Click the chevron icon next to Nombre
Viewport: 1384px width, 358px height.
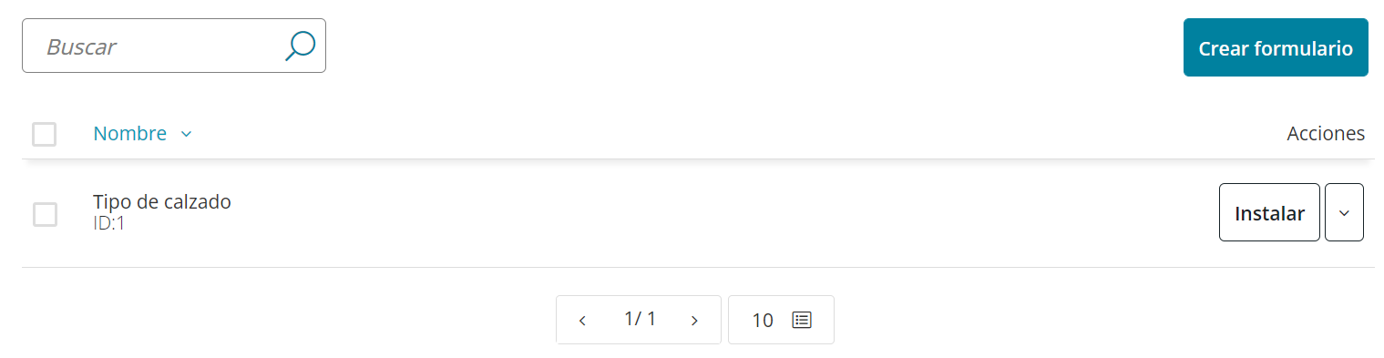point(186,134)
